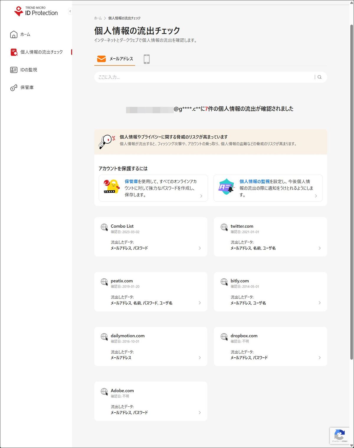Click the 確認日: 2016-10-01 text
The image size is (354, 448).
coord(125,342)
